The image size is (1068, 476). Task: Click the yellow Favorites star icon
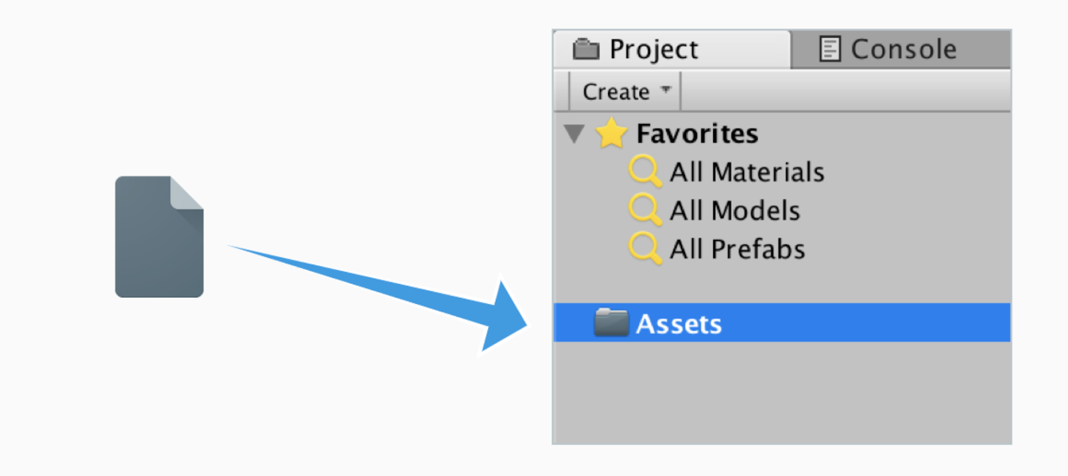pos(611,133)
